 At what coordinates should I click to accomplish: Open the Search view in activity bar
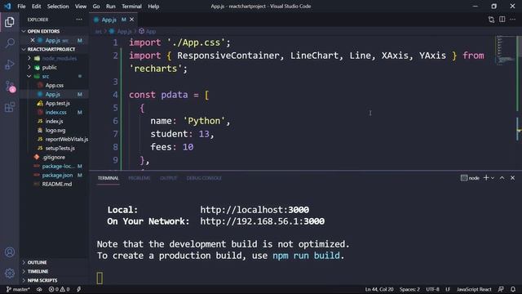point(10,43)
